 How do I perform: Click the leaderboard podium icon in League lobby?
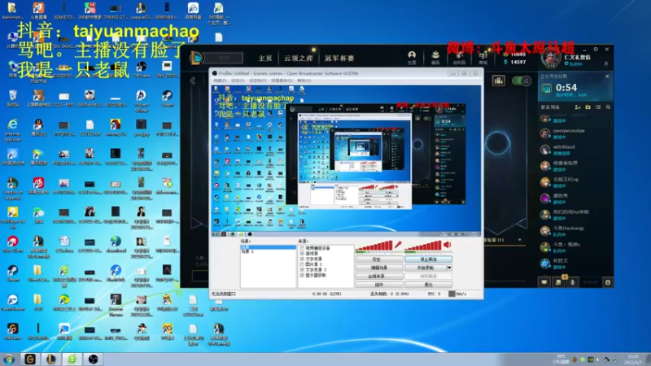click(498, 81)
